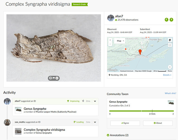Viewport: 178px width, 140px height.
Task: Click the red observation map pin
Action: tap(140, 52)
